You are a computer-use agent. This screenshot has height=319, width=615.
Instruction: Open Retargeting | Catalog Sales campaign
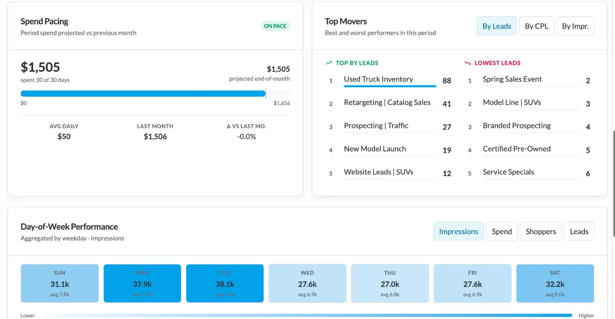387,103
